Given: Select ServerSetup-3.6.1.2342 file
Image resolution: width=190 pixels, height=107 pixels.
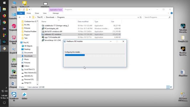Looking at the screenshot, I should (x=53, y=40).
